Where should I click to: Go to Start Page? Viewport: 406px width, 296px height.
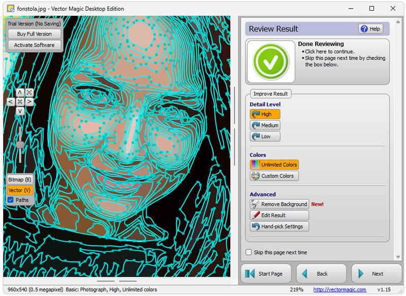(266, 274)
